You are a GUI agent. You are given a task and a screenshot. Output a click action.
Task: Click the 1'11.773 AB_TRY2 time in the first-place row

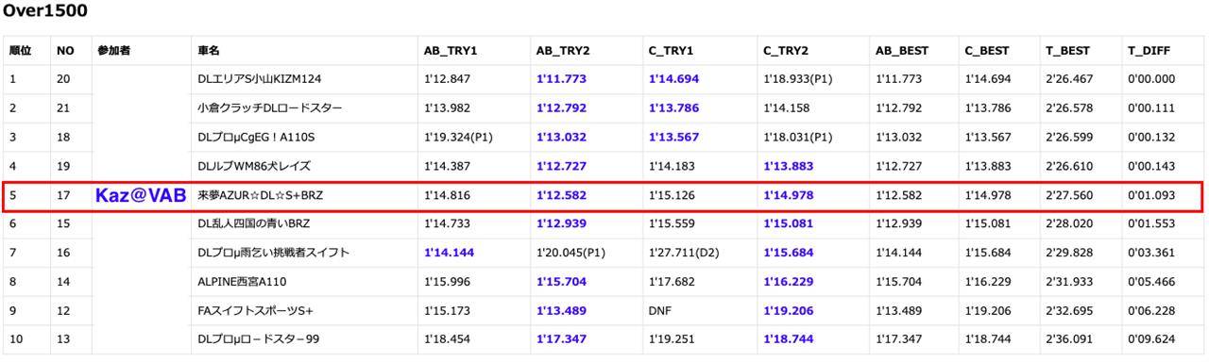561,79
